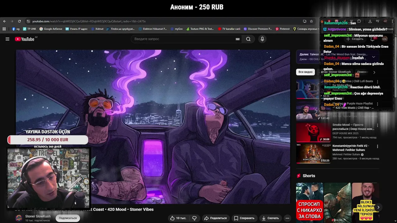The width and height of the screenshot is (397, 223).
Task: Start voice search with microphone icon
Action: point(262,39)
